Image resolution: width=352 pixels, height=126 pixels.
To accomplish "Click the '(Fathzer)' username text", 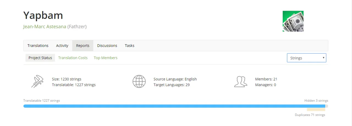I will click(77, 27).
